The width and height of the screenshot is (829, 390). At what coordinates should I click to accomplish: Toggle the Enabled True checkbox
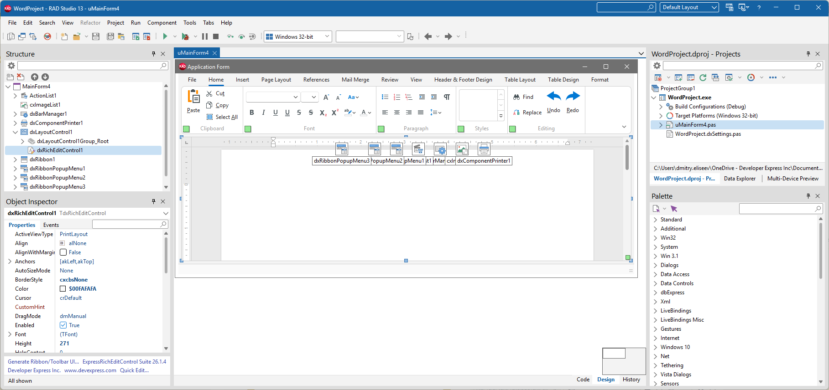(x=63, y=325)
